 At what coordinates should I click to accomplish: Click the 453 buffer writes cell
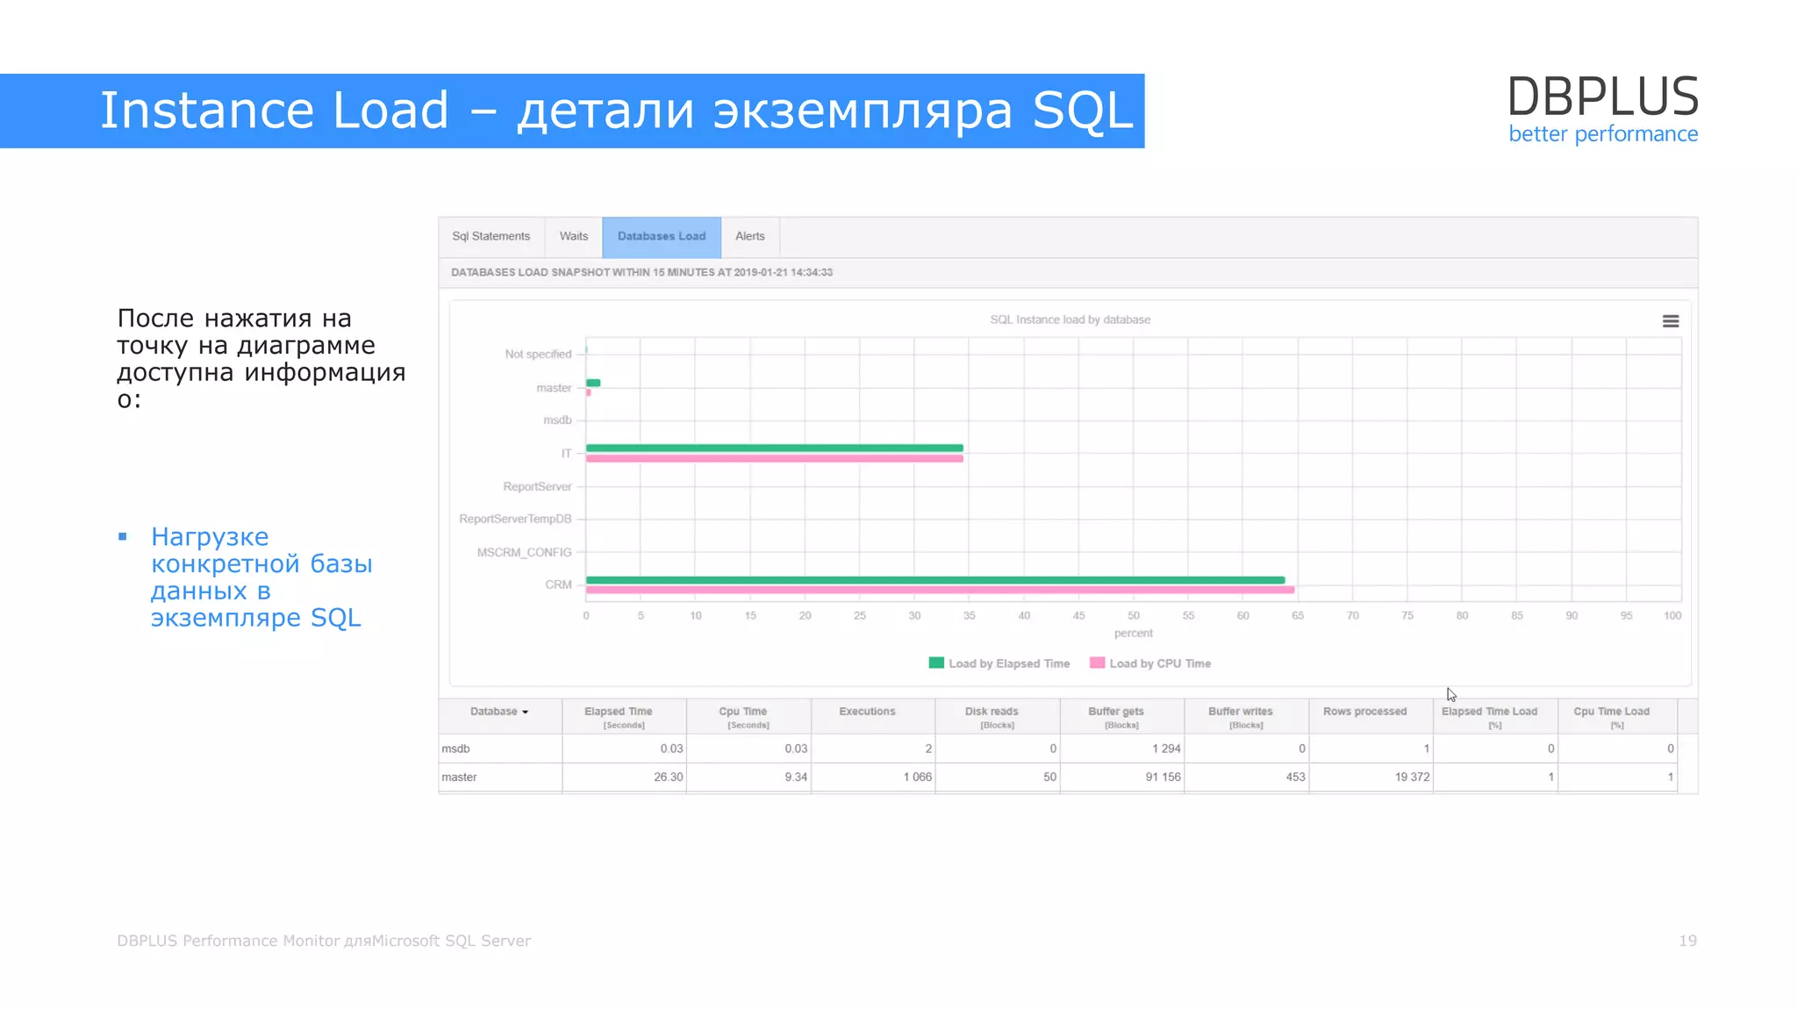[x=1246, y=777]
